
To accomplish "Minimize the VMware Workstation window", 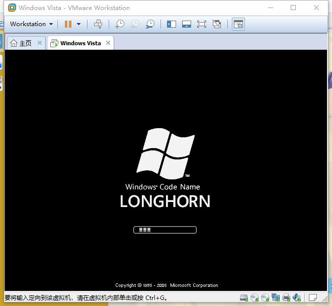I will [x=271, y=8].
